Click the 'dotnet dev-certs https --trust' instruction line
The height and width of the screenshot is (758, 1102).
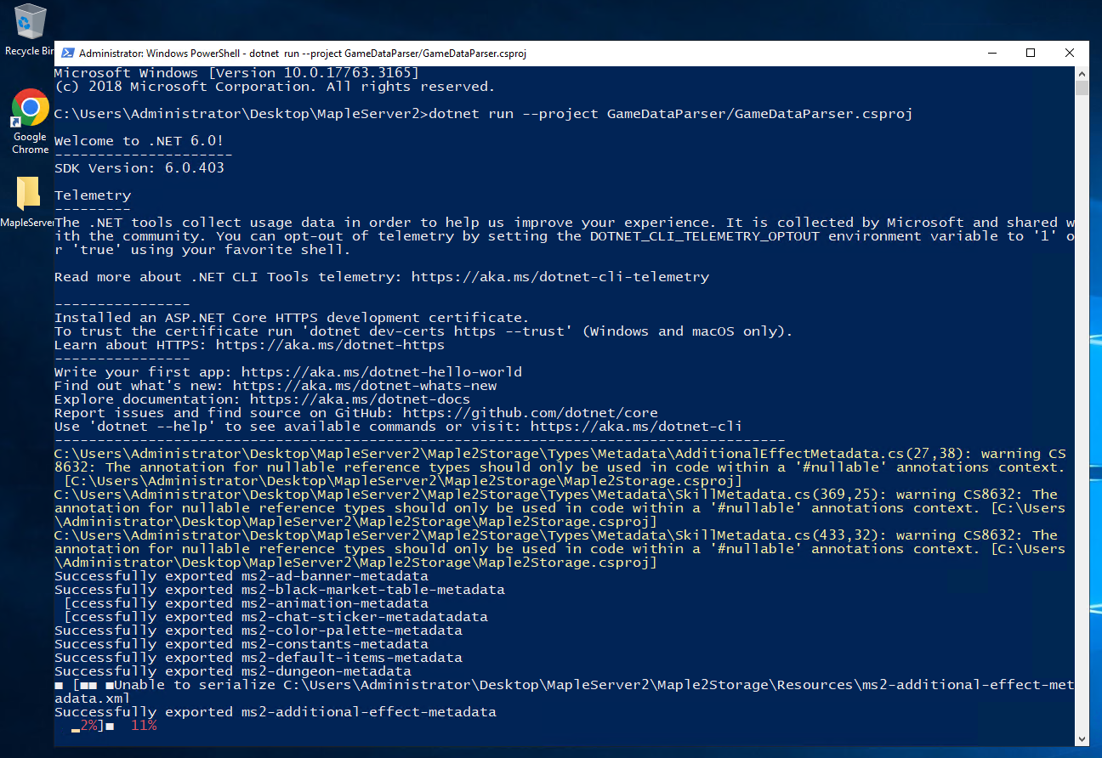click(423, 331)
